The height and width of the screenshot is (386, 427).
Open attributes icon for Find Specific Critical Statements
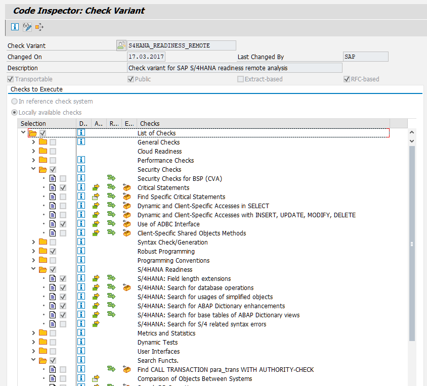click(96, 197)
